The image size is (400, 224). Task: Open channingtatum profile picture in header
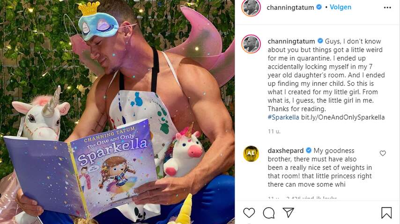click(x=251, y=7)
